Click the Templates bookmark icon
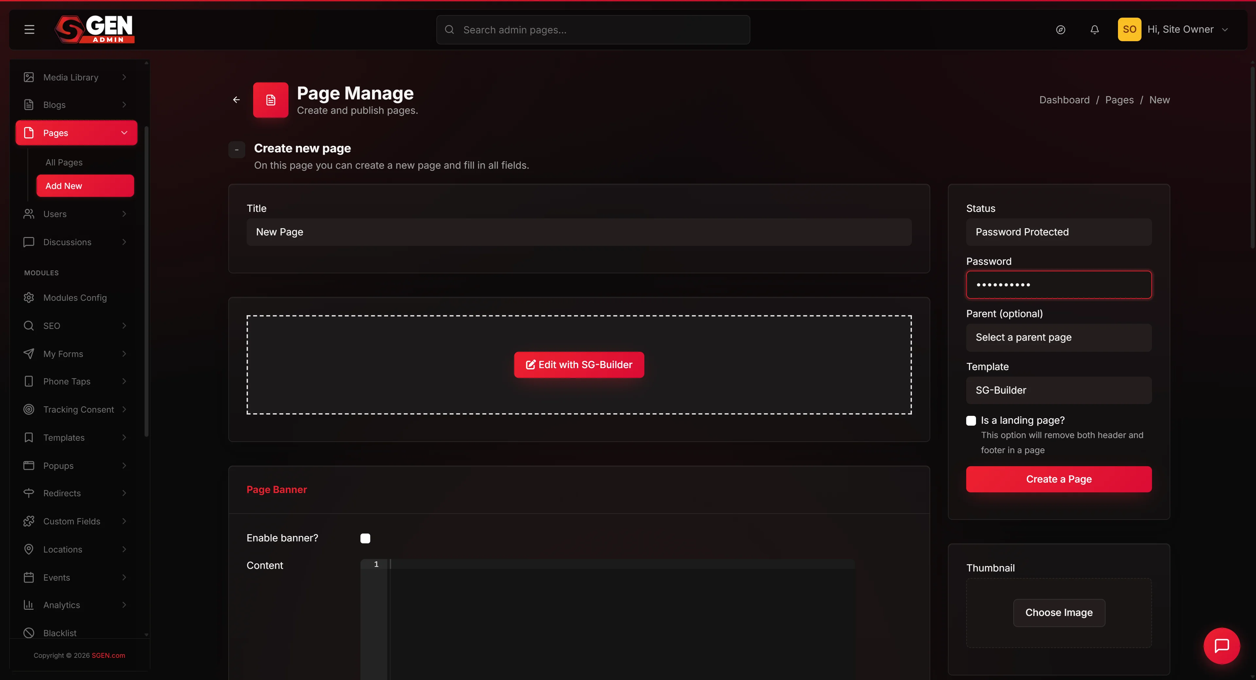Image resolution: width=1256 pixels, height=680 pixels. click(29, 438)
